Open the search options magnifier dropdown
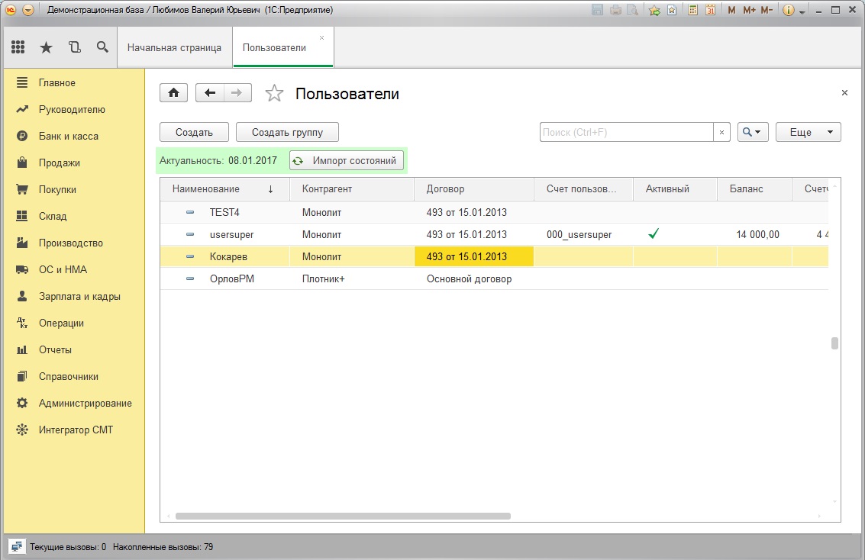 pyautogui.click(x=753, y=132)
